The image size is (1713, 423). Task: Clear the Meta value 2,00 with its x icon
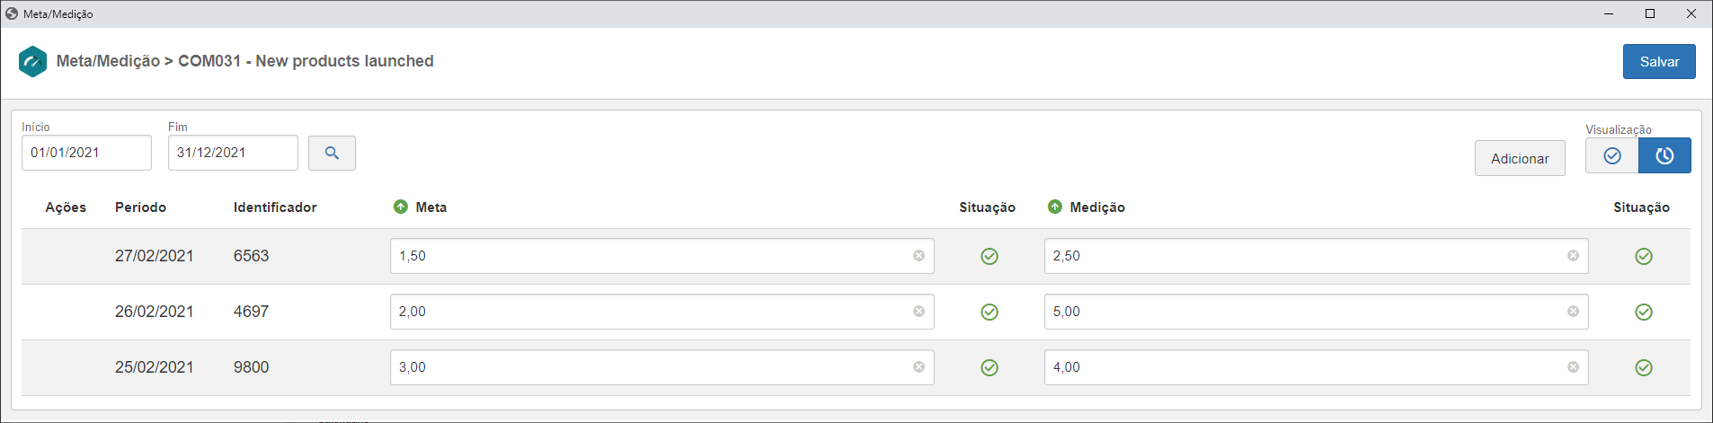[919, 312]
